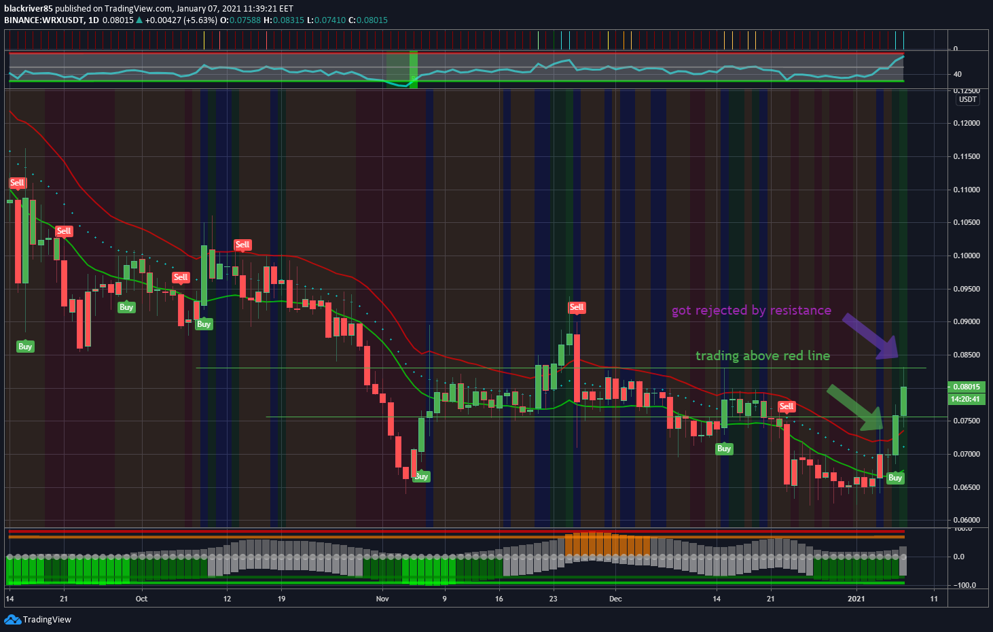Click the TradingView.com text in the header
The image size is (993, 632).
click(x=139, y=9)
